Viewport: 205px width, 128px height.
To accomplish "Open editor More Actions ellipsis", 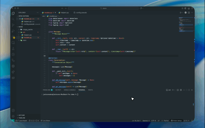I will pos(192,13).
